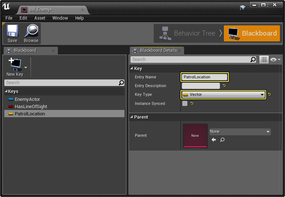Select the HasLineOfSight key
285x197 pixels.
31,106
